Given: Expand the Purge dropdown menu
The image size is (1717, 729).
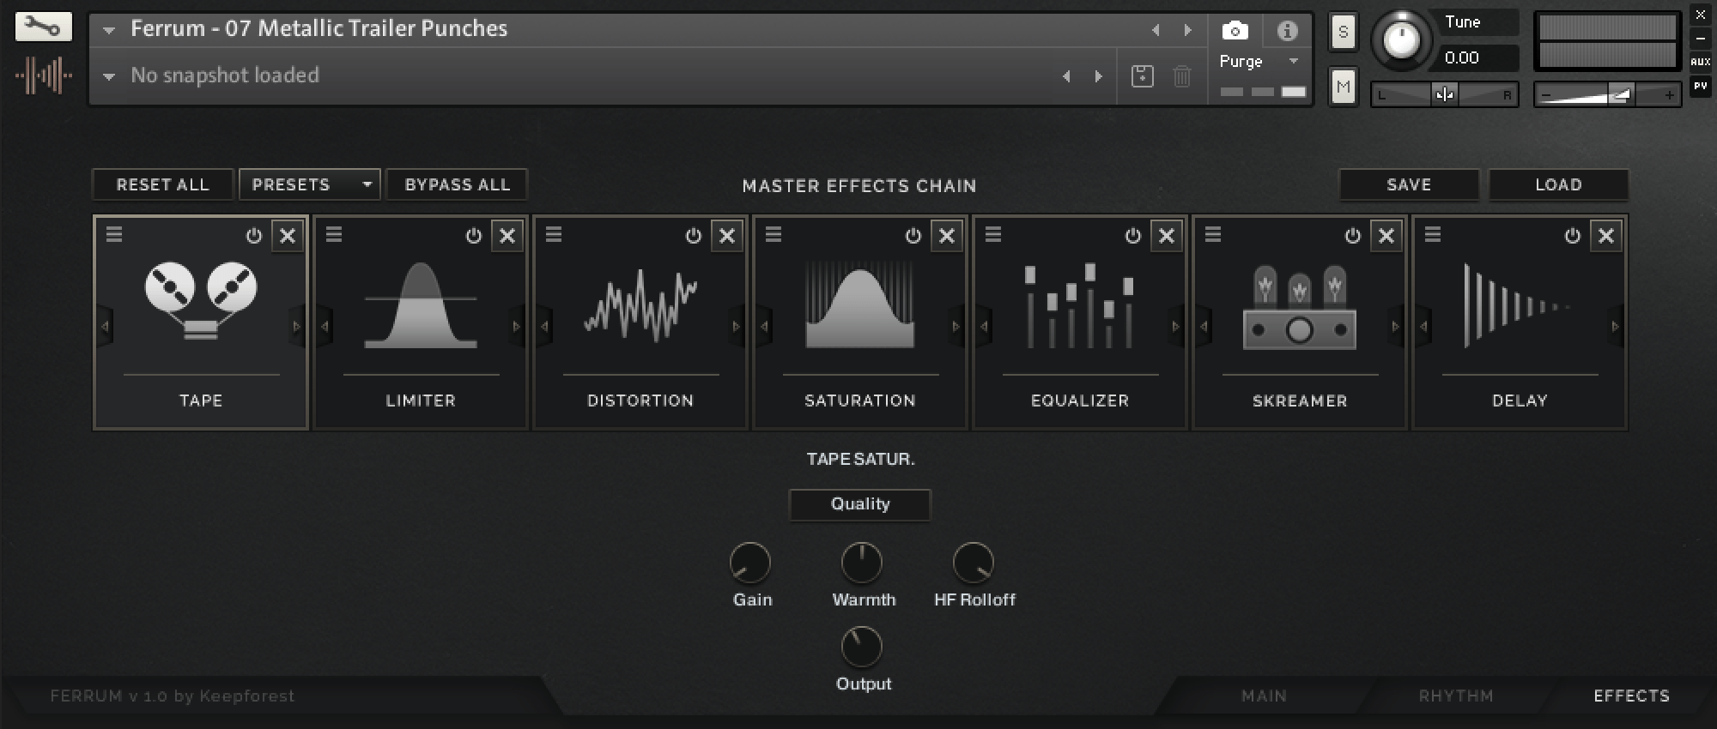Looking at the screenshot, I should coord(1293,62).
